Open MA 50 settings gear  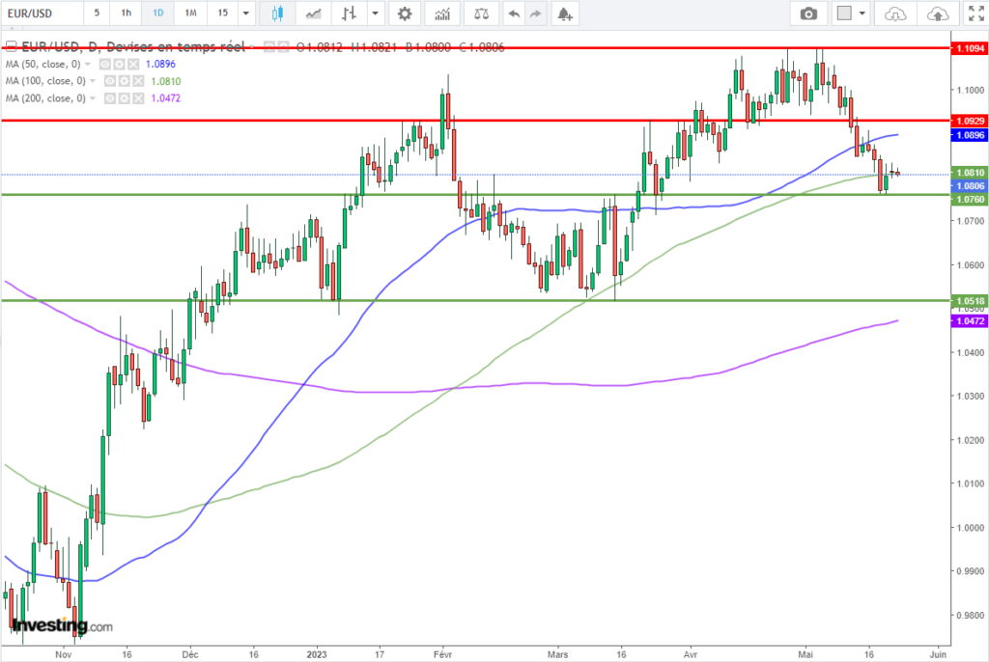[119, 64]
